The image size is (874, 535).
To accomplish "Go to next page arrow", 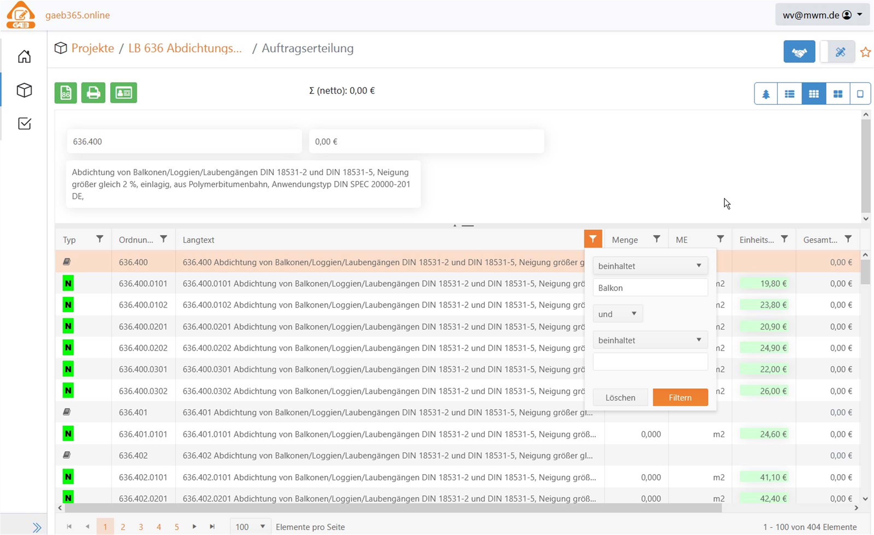I will point(194,527).
